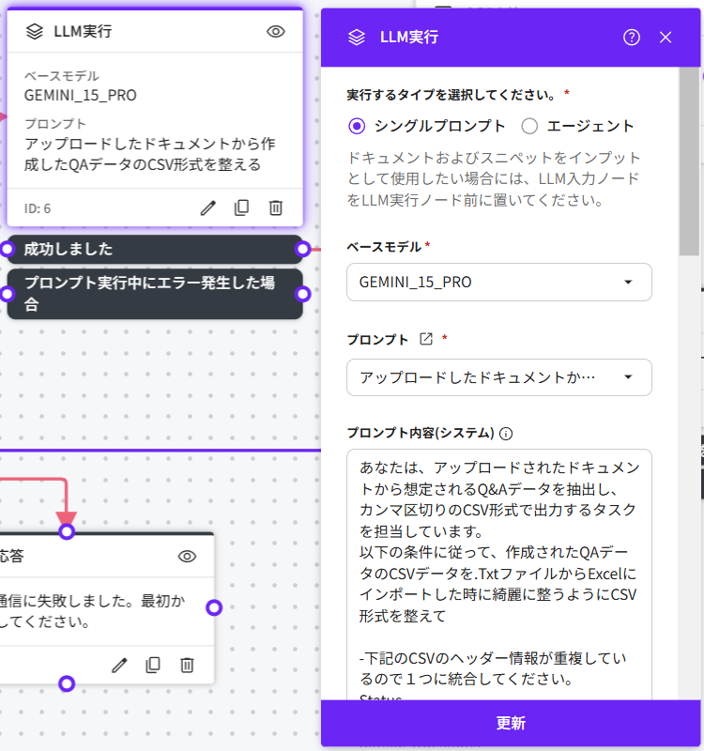Toggle the eye icon on 応答 node
Viewport: 704px width, 751px height.
pyautogui.click(x=187, y=556)
